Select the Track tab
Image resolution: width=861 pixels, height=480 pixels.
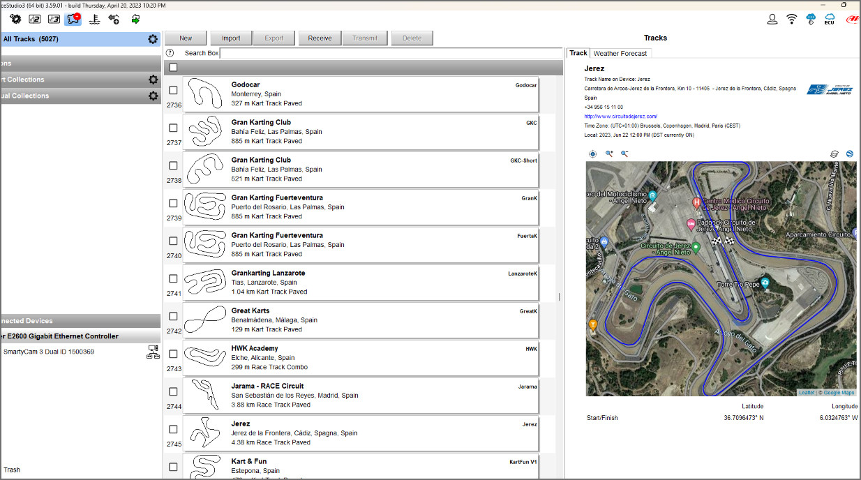coord(578,53)
